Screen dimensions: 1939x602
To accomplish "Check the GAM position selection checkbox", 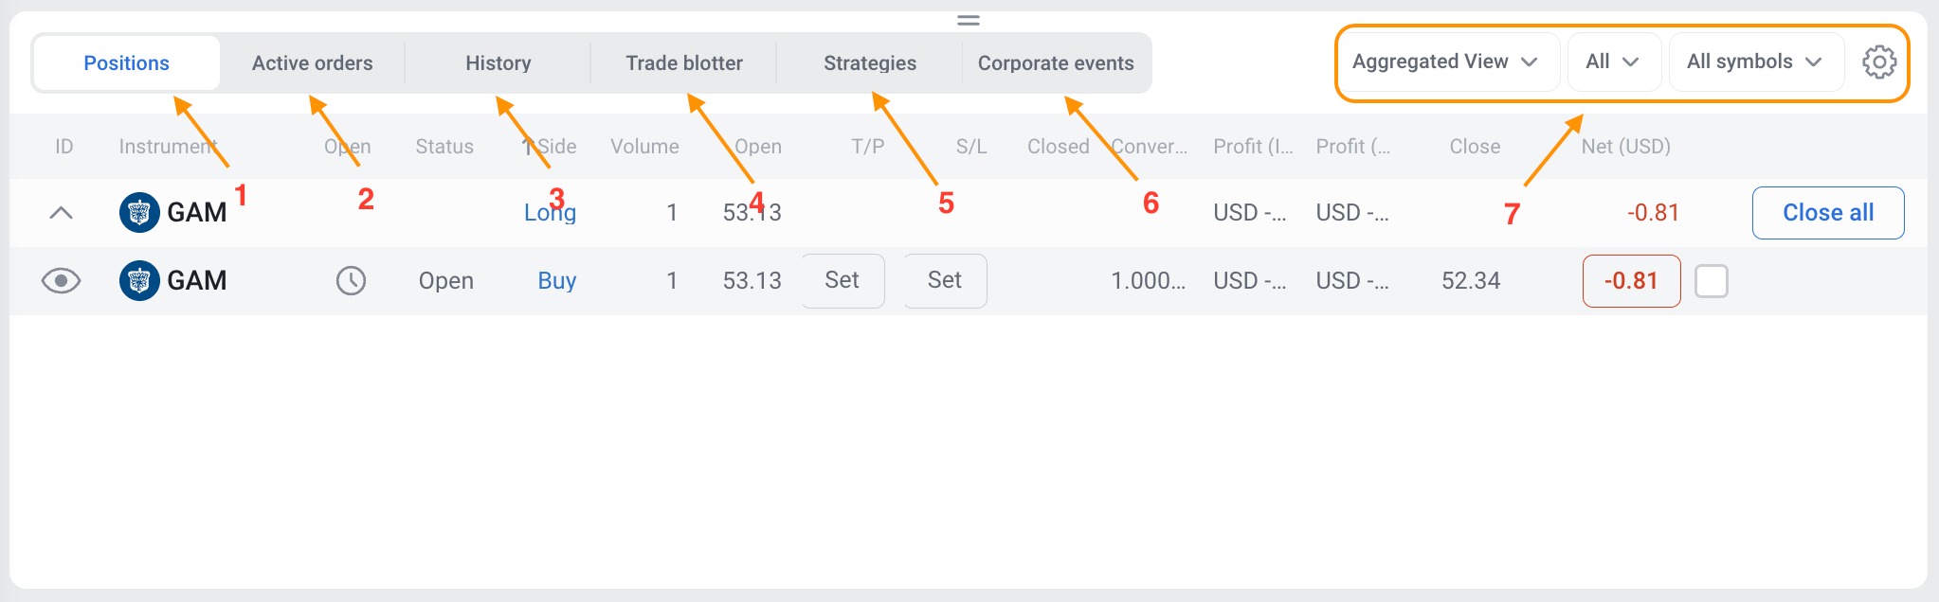I will 1711,281.
